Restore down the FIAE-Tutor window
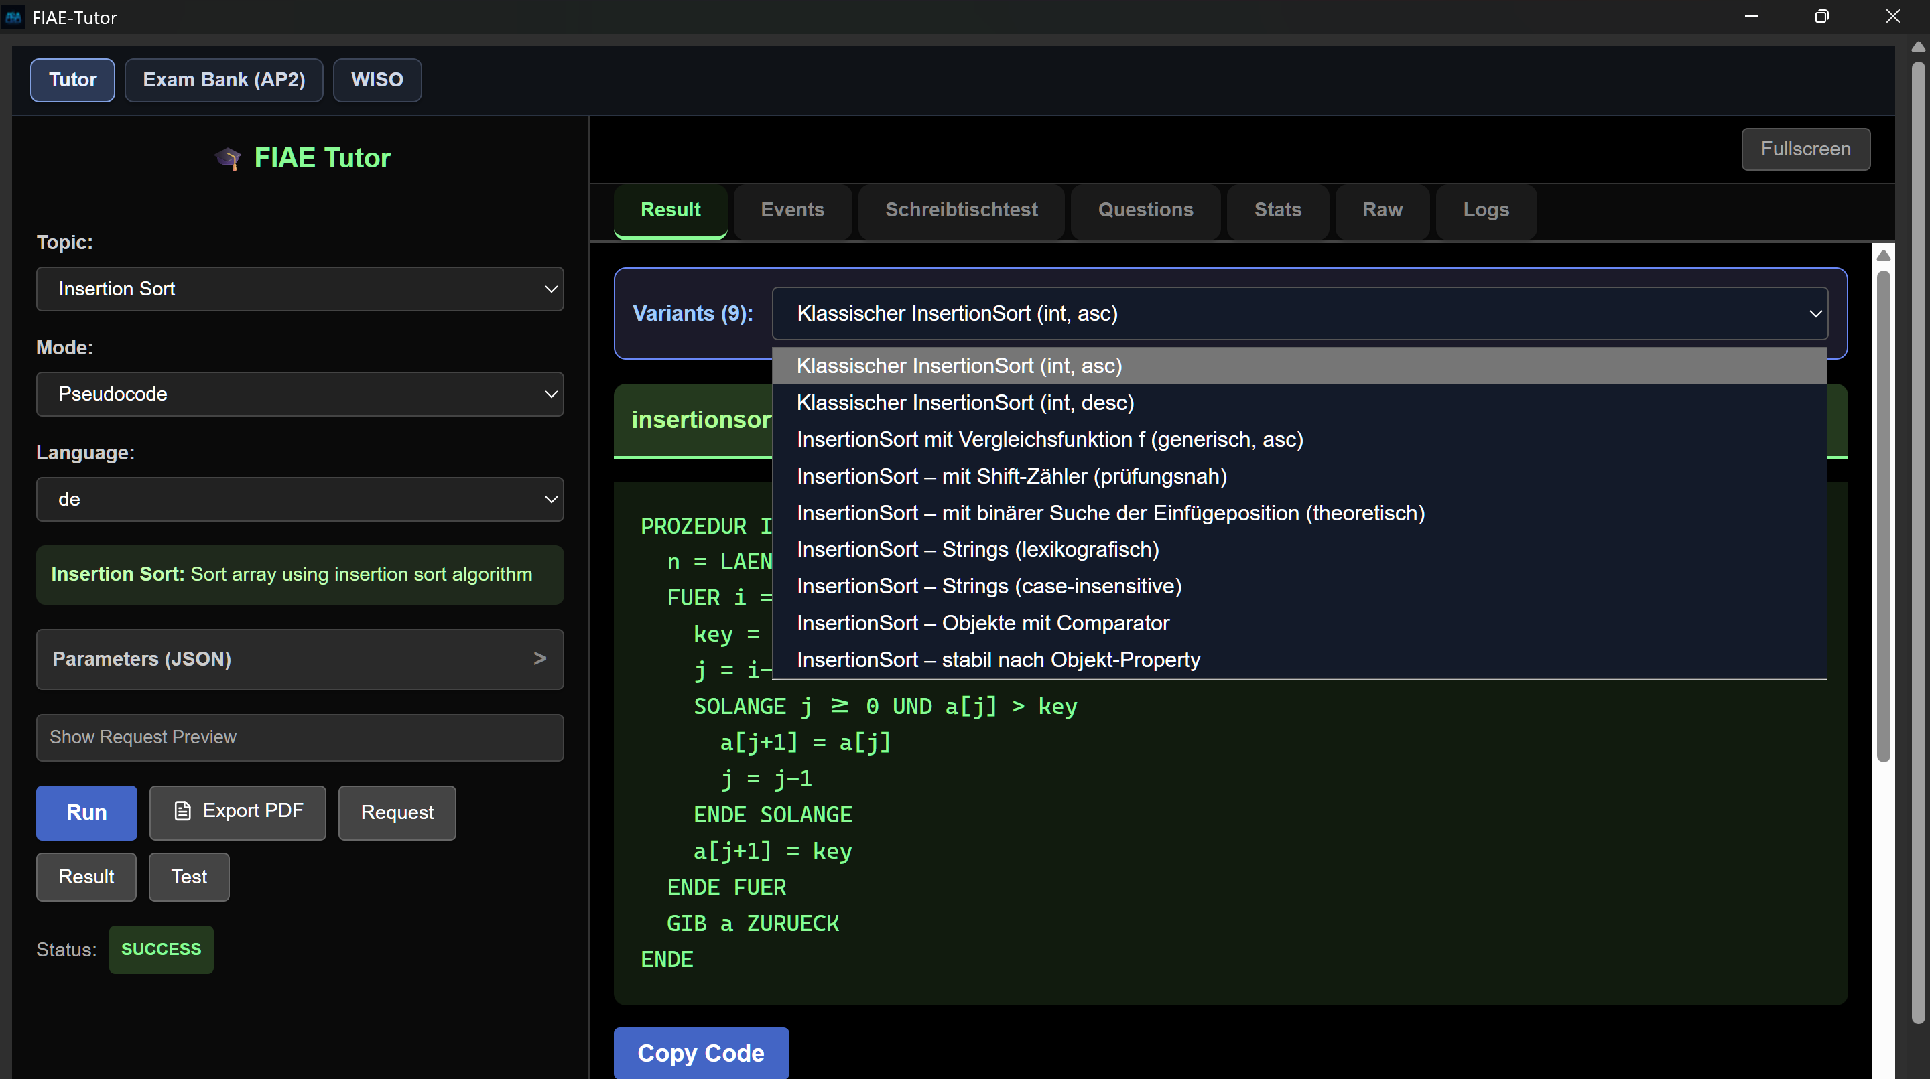 pyautogui.click(x=1822, y=17)
